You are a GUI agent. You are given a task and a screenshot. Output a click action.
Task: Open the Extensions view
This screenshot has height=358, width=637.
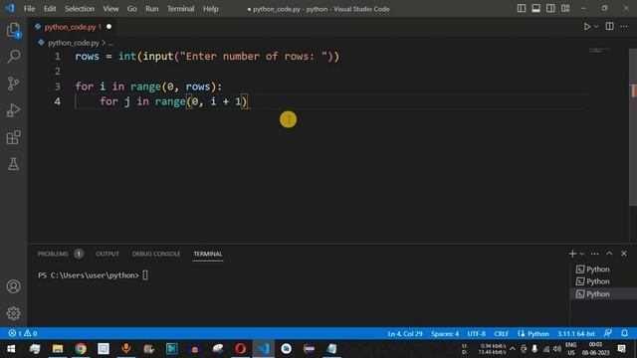(13, 137)
